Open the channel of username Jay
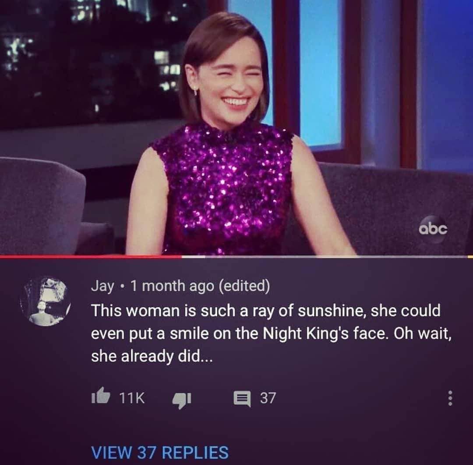Screen dimensions: 473x465 [102, 286]
